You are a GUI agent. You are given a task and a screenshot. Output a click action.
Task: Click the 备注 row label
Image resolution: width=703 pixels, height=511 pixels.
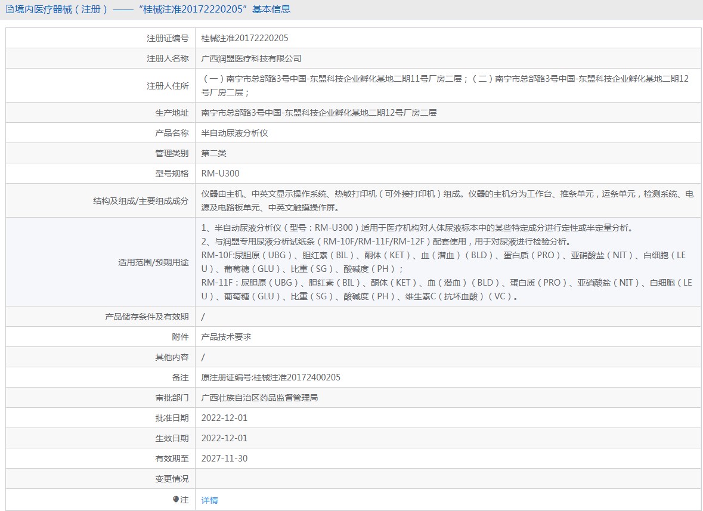[x=180, y=377]
